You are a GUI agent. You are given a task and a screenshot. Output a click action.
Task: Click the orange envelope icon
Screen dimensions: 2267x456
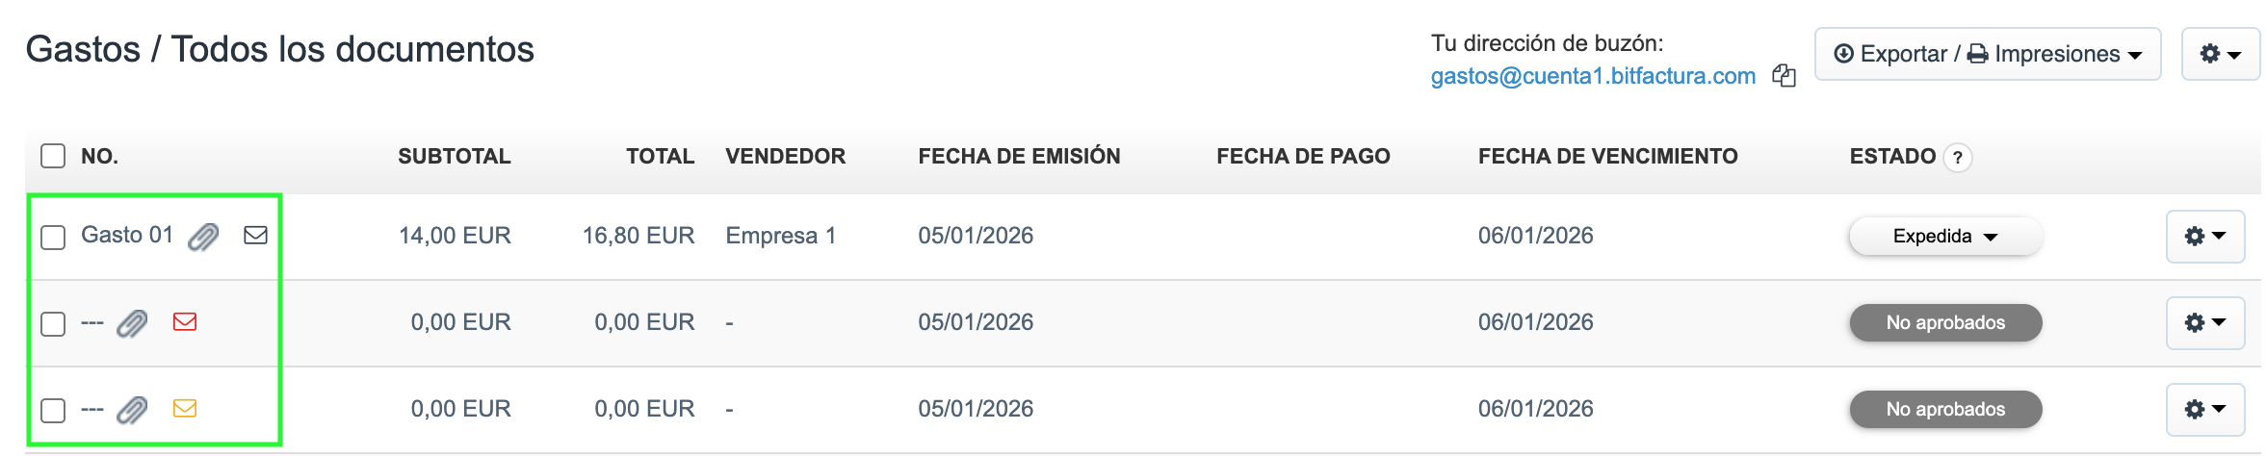coord(185,409)
